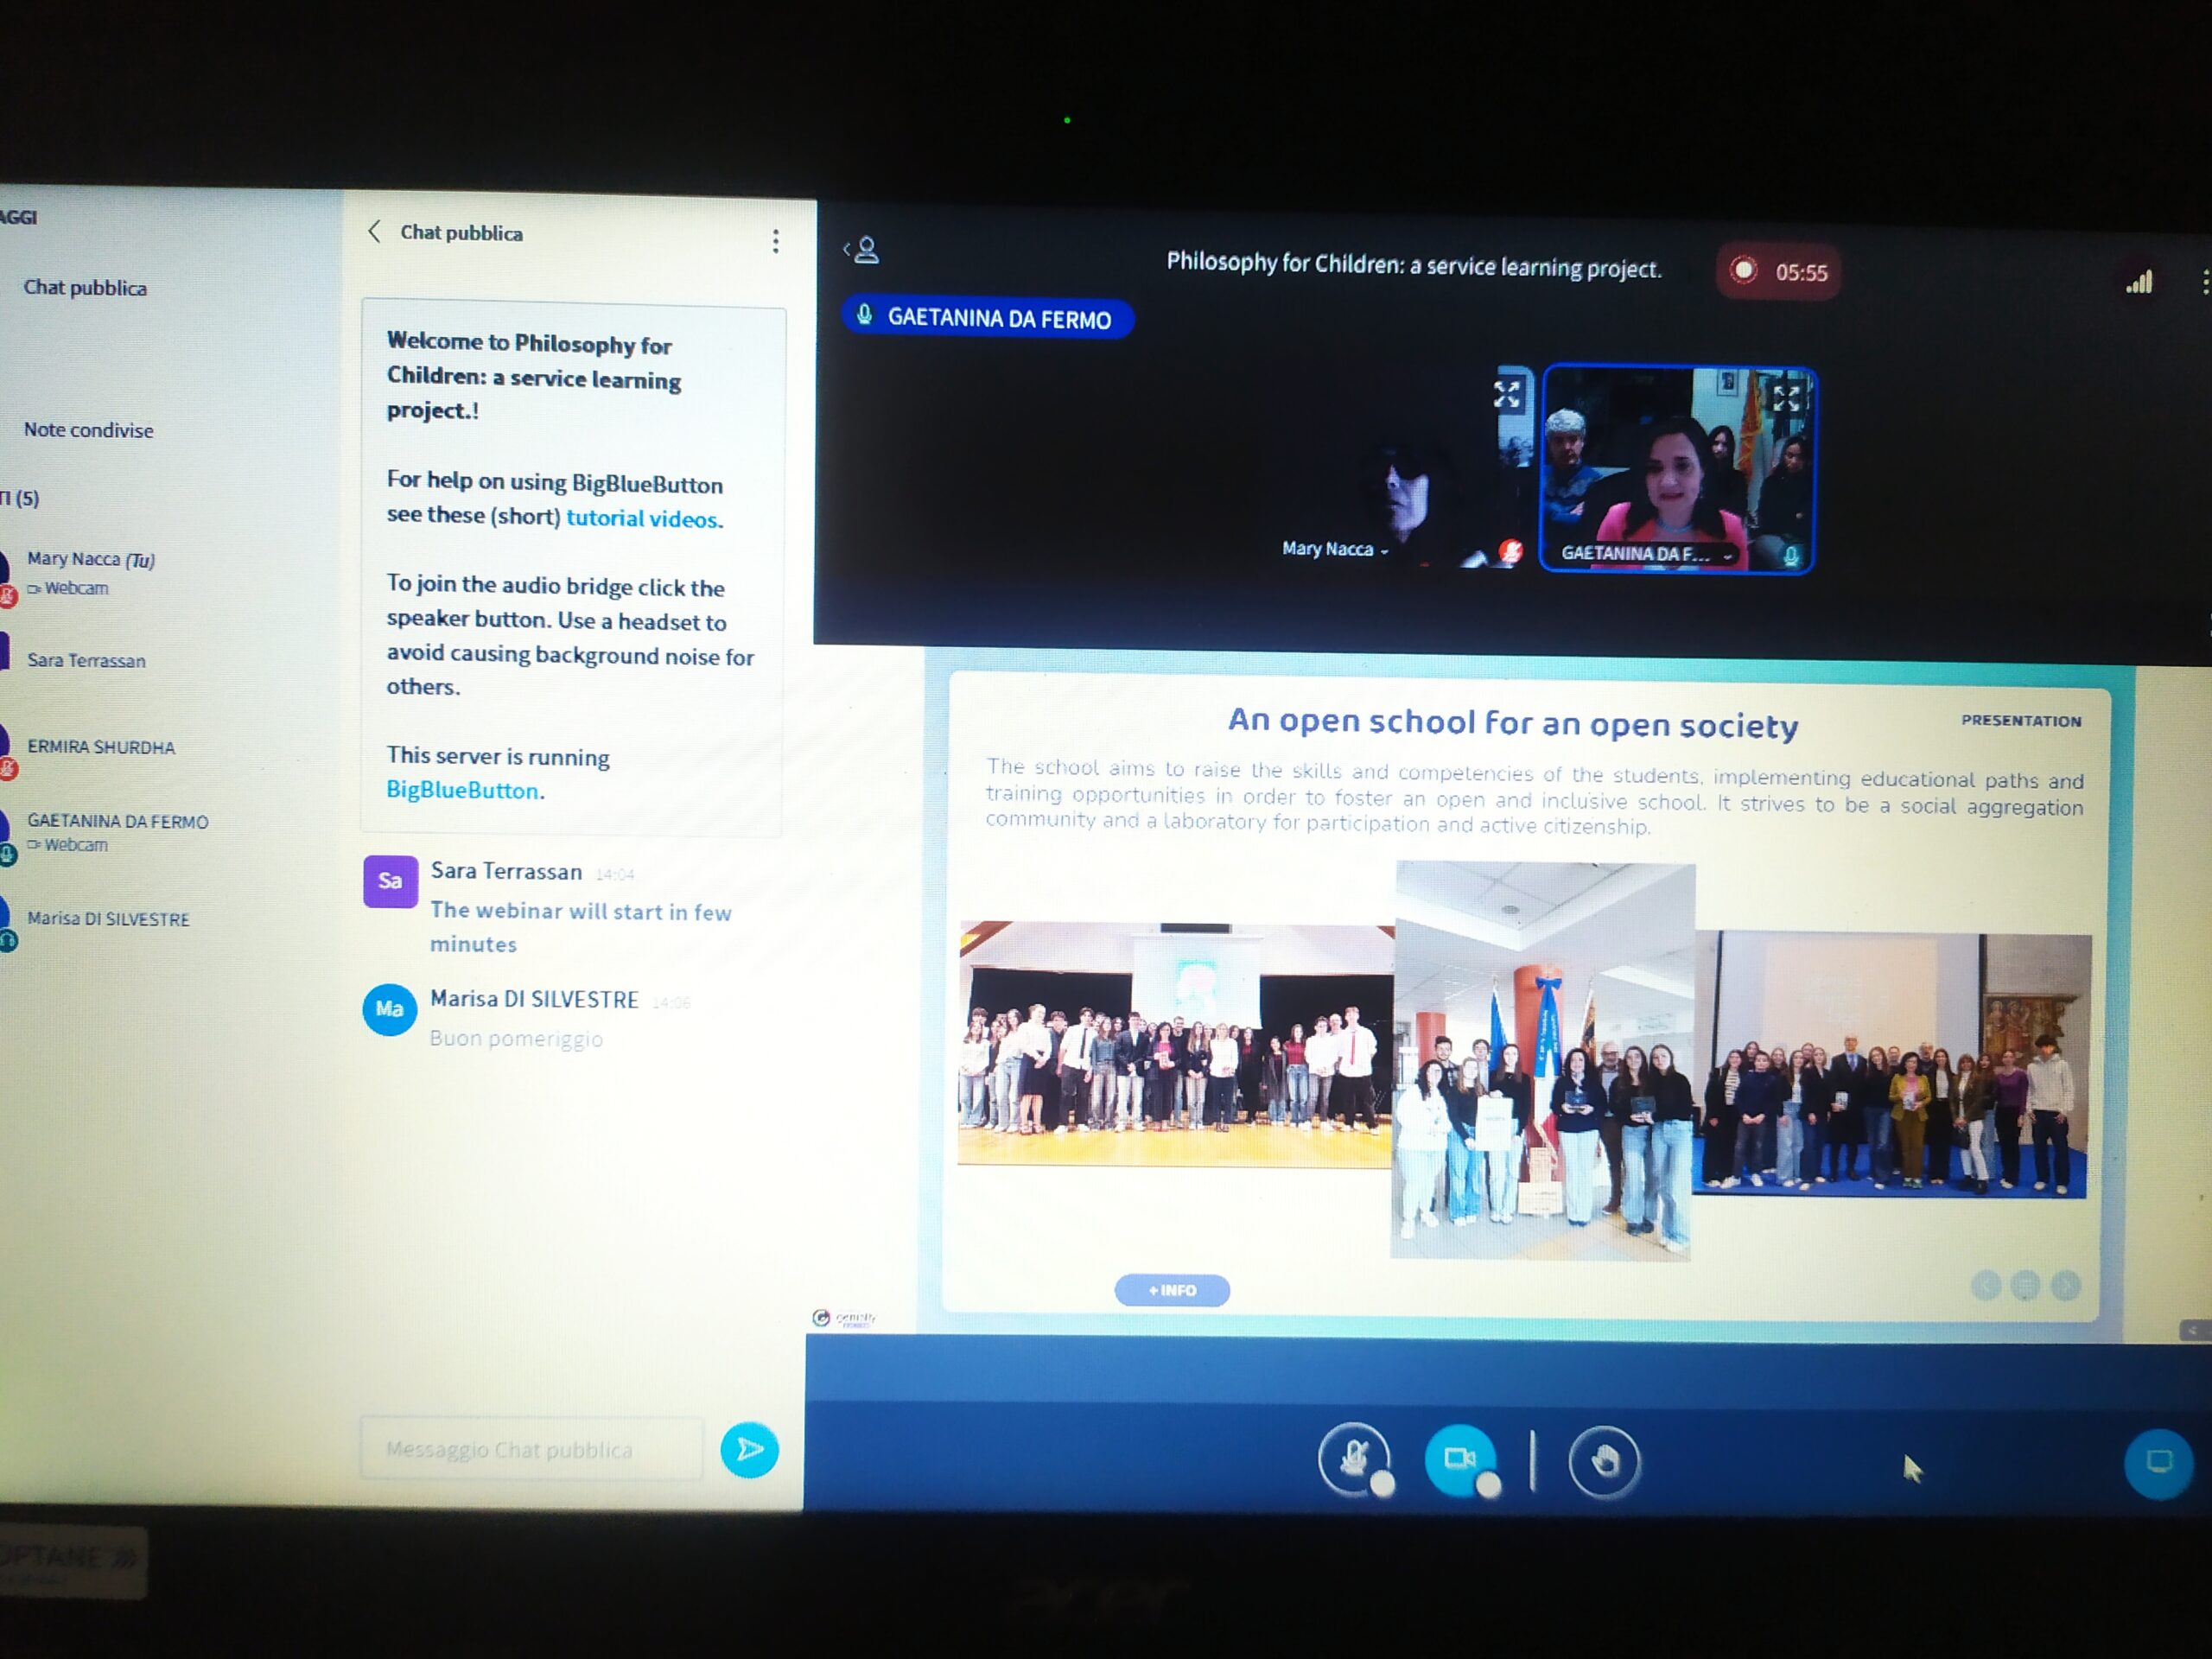Click the muted microphone icon on Mary Nacca webcam
Image resolution: width=2212 pixels, height=1659 pixels.
click(1510, 551)
